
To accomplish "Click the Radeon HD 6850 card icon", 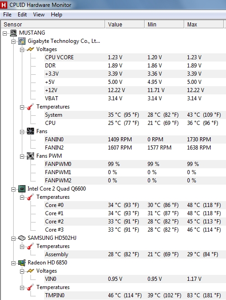I will point(22,263).
